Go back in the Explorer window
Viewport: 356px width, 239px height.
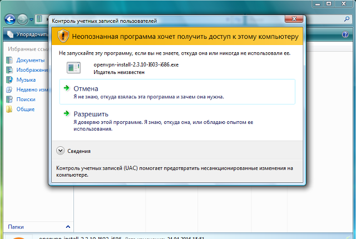(x=10, y=19)
